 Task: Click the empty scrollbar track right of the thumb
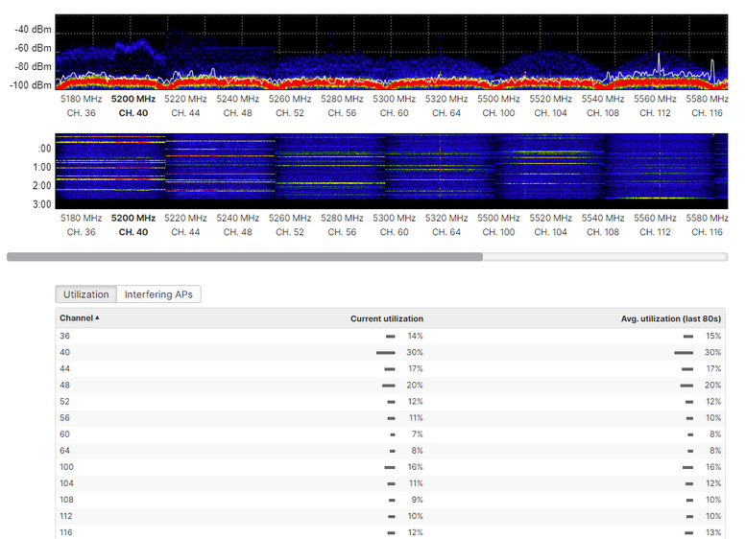[603, 257]
